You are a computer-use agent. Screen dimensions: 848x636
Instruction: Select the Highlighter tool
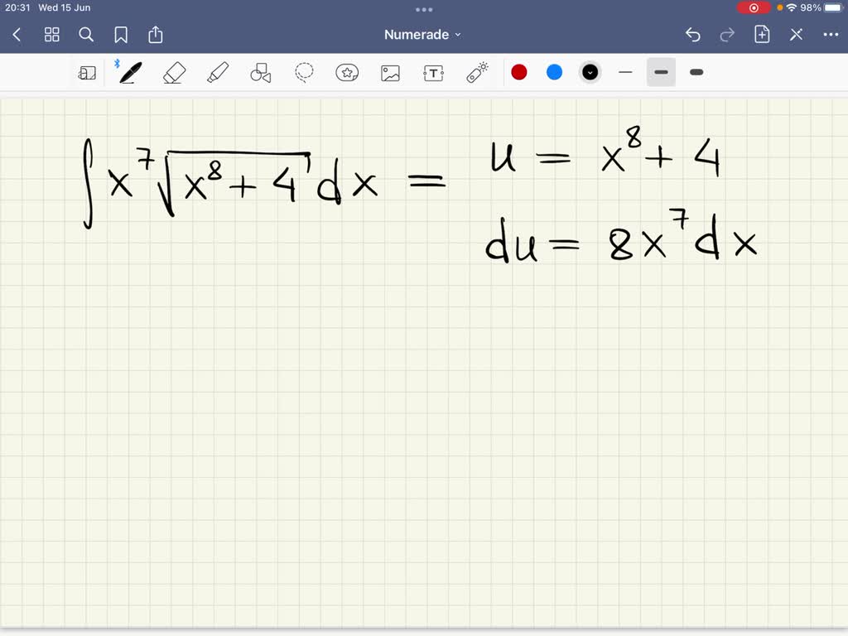coord(217,72)
